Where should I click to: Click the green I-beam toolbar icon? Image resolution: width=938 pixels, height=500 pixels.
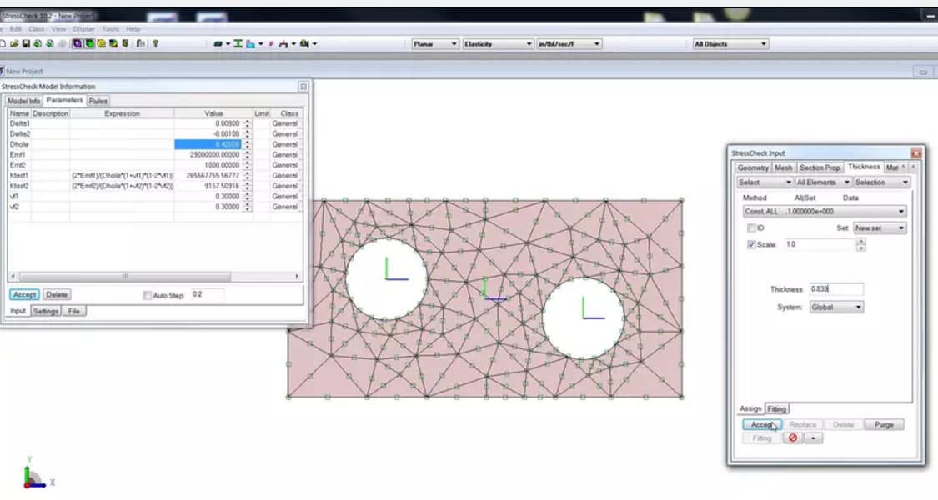click(238, 44)
